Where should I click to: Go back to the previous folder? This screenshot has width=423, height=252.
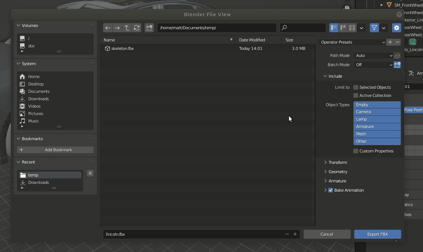click(x=108, y=27)
